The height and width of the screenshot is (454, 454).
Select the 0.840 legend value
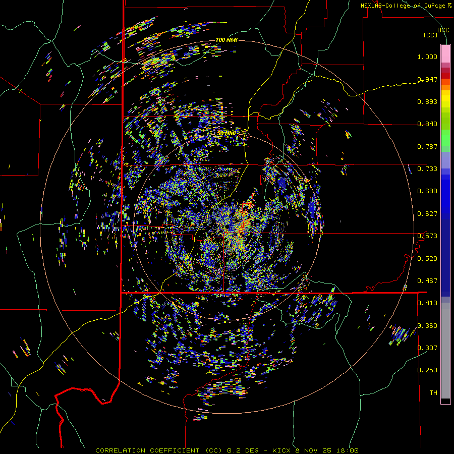(427, 124)
